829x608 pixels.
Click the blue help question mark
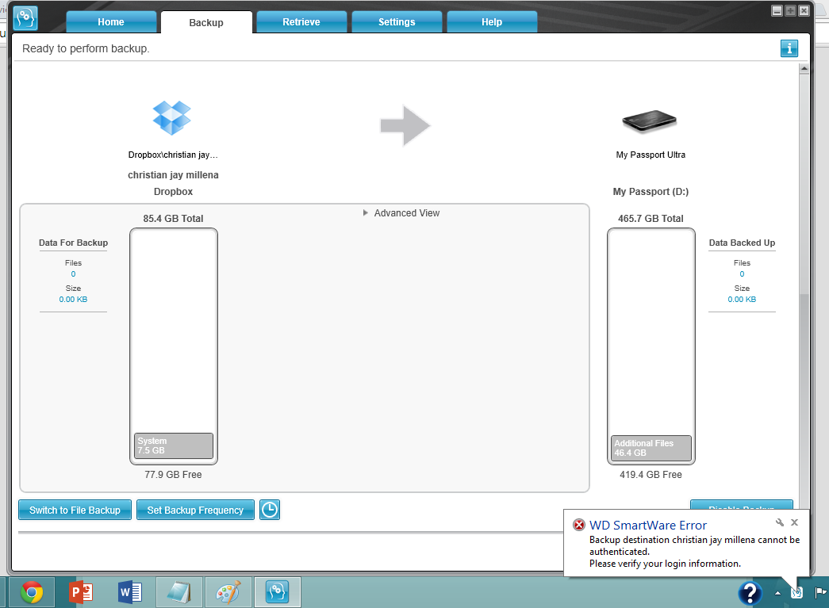pos(750,593)
